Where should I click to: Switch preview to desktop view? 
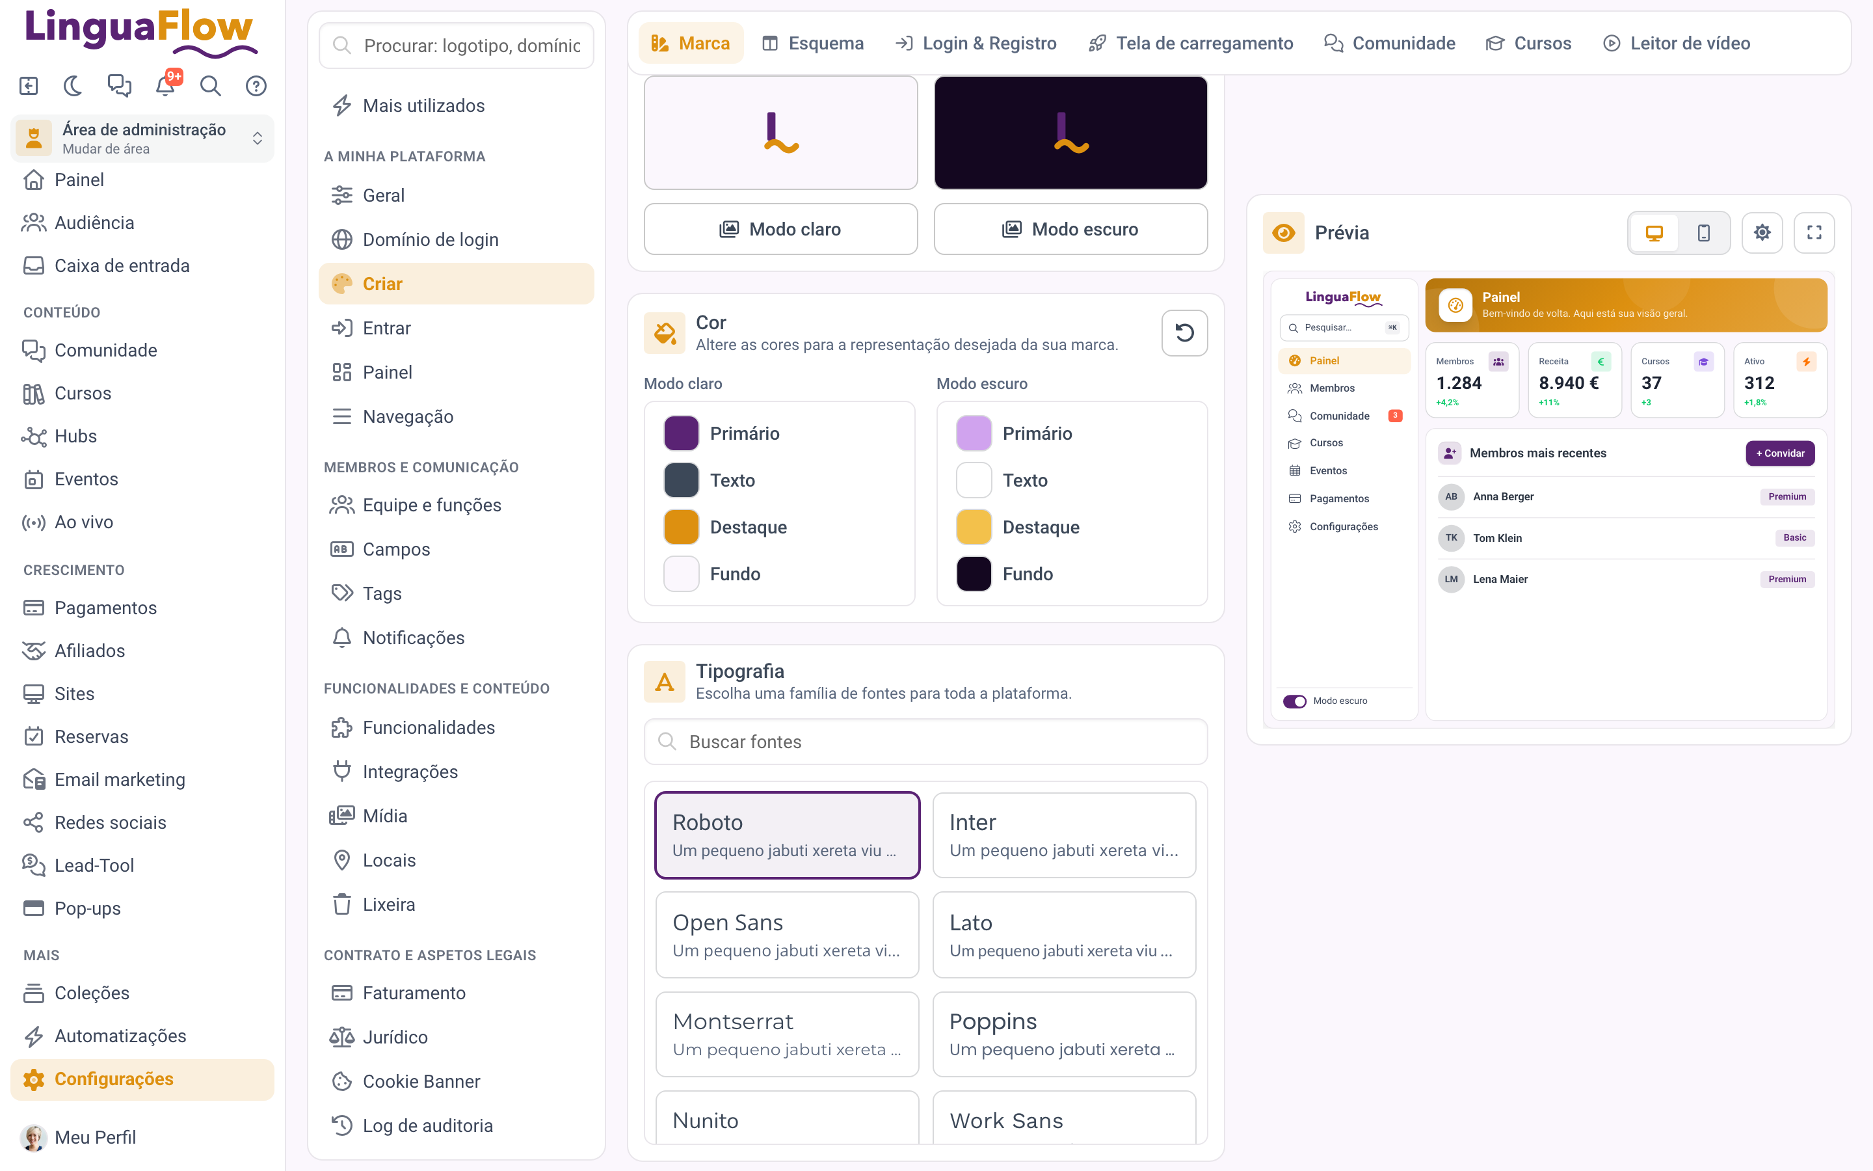click(x=1654, y=233)
